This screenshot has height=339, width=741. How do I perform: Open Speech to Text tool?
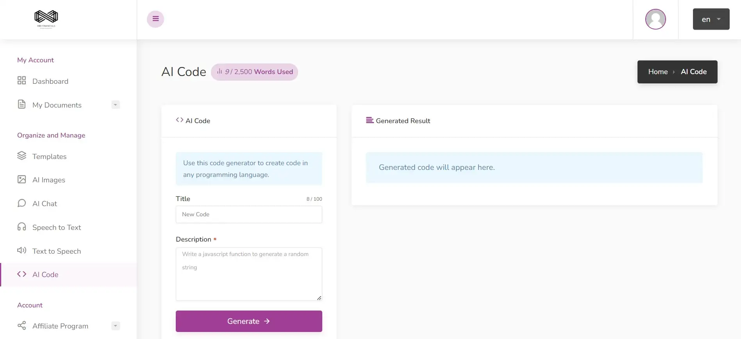click(56, 228)
